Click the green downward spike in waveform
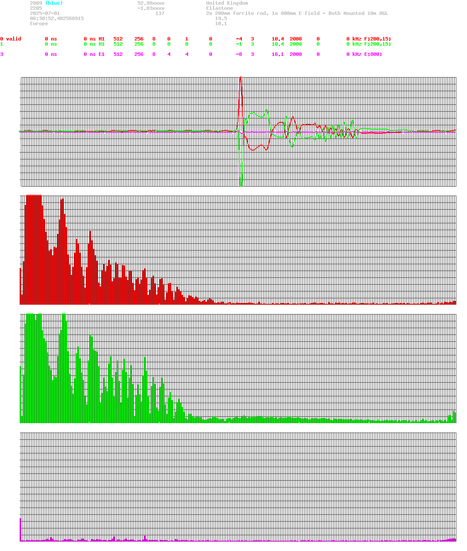The width and height of the screenshot is (467, 551). (x=241, y=184)
